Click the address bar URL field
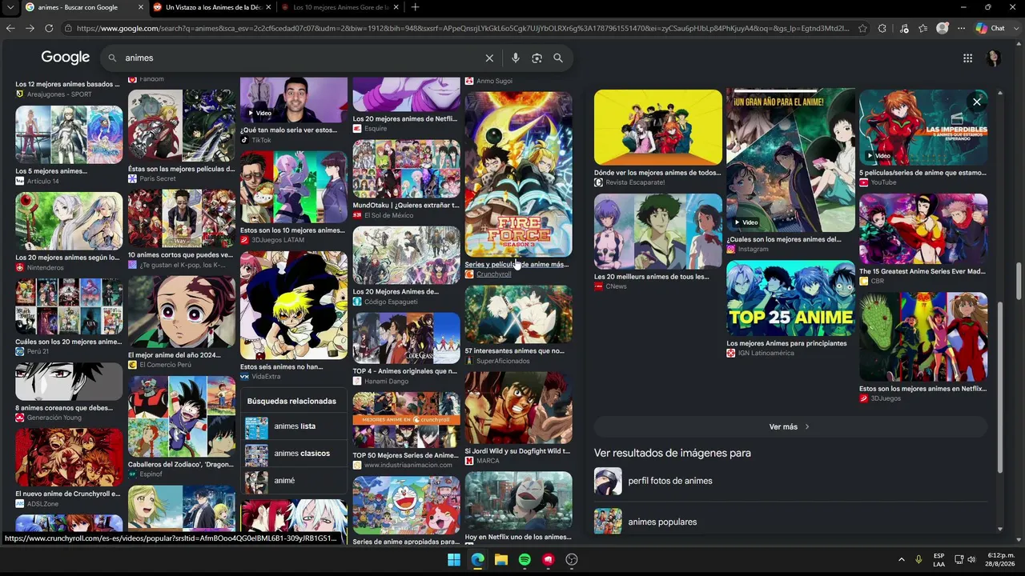Viewport: 1025px width, 576px height. pos(463,28)
